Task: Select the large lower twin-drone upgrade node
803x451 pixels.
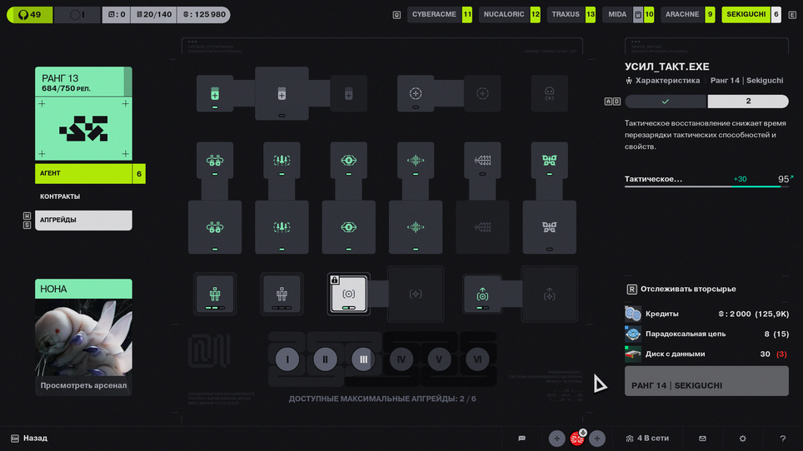Action: (215, 227)
